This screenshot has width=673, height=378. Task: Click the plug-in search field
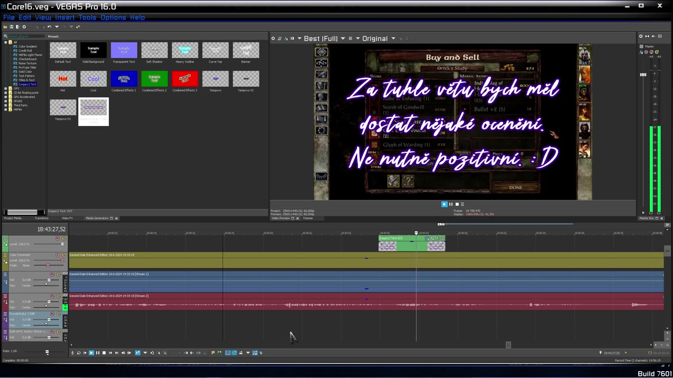tap(26, 36)
